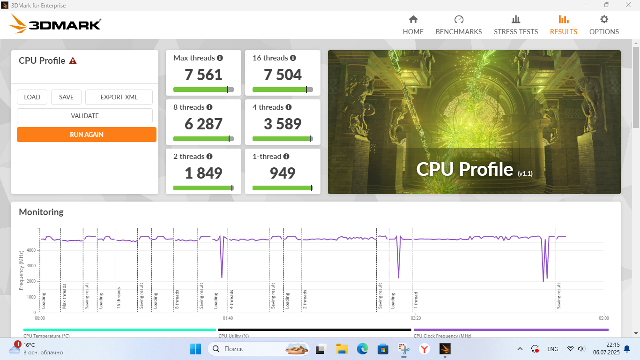Start the benchmark with RUN AGAIN
The width and height of the screenshot is (640, 360).
[87, 135]
